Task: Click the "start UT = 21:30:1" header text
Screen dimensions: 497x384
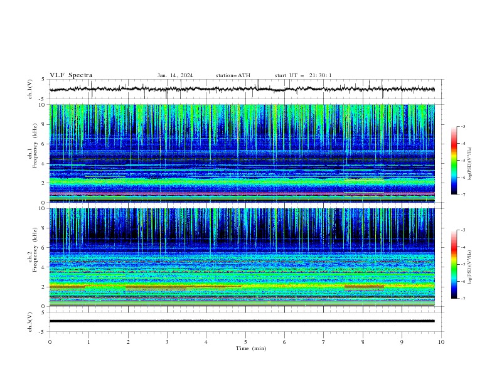Action: [303, 75]
